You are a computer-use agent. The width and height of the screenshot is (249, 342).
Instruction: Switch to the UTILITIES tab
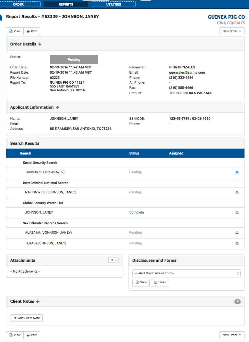click(x=114, y=5)
